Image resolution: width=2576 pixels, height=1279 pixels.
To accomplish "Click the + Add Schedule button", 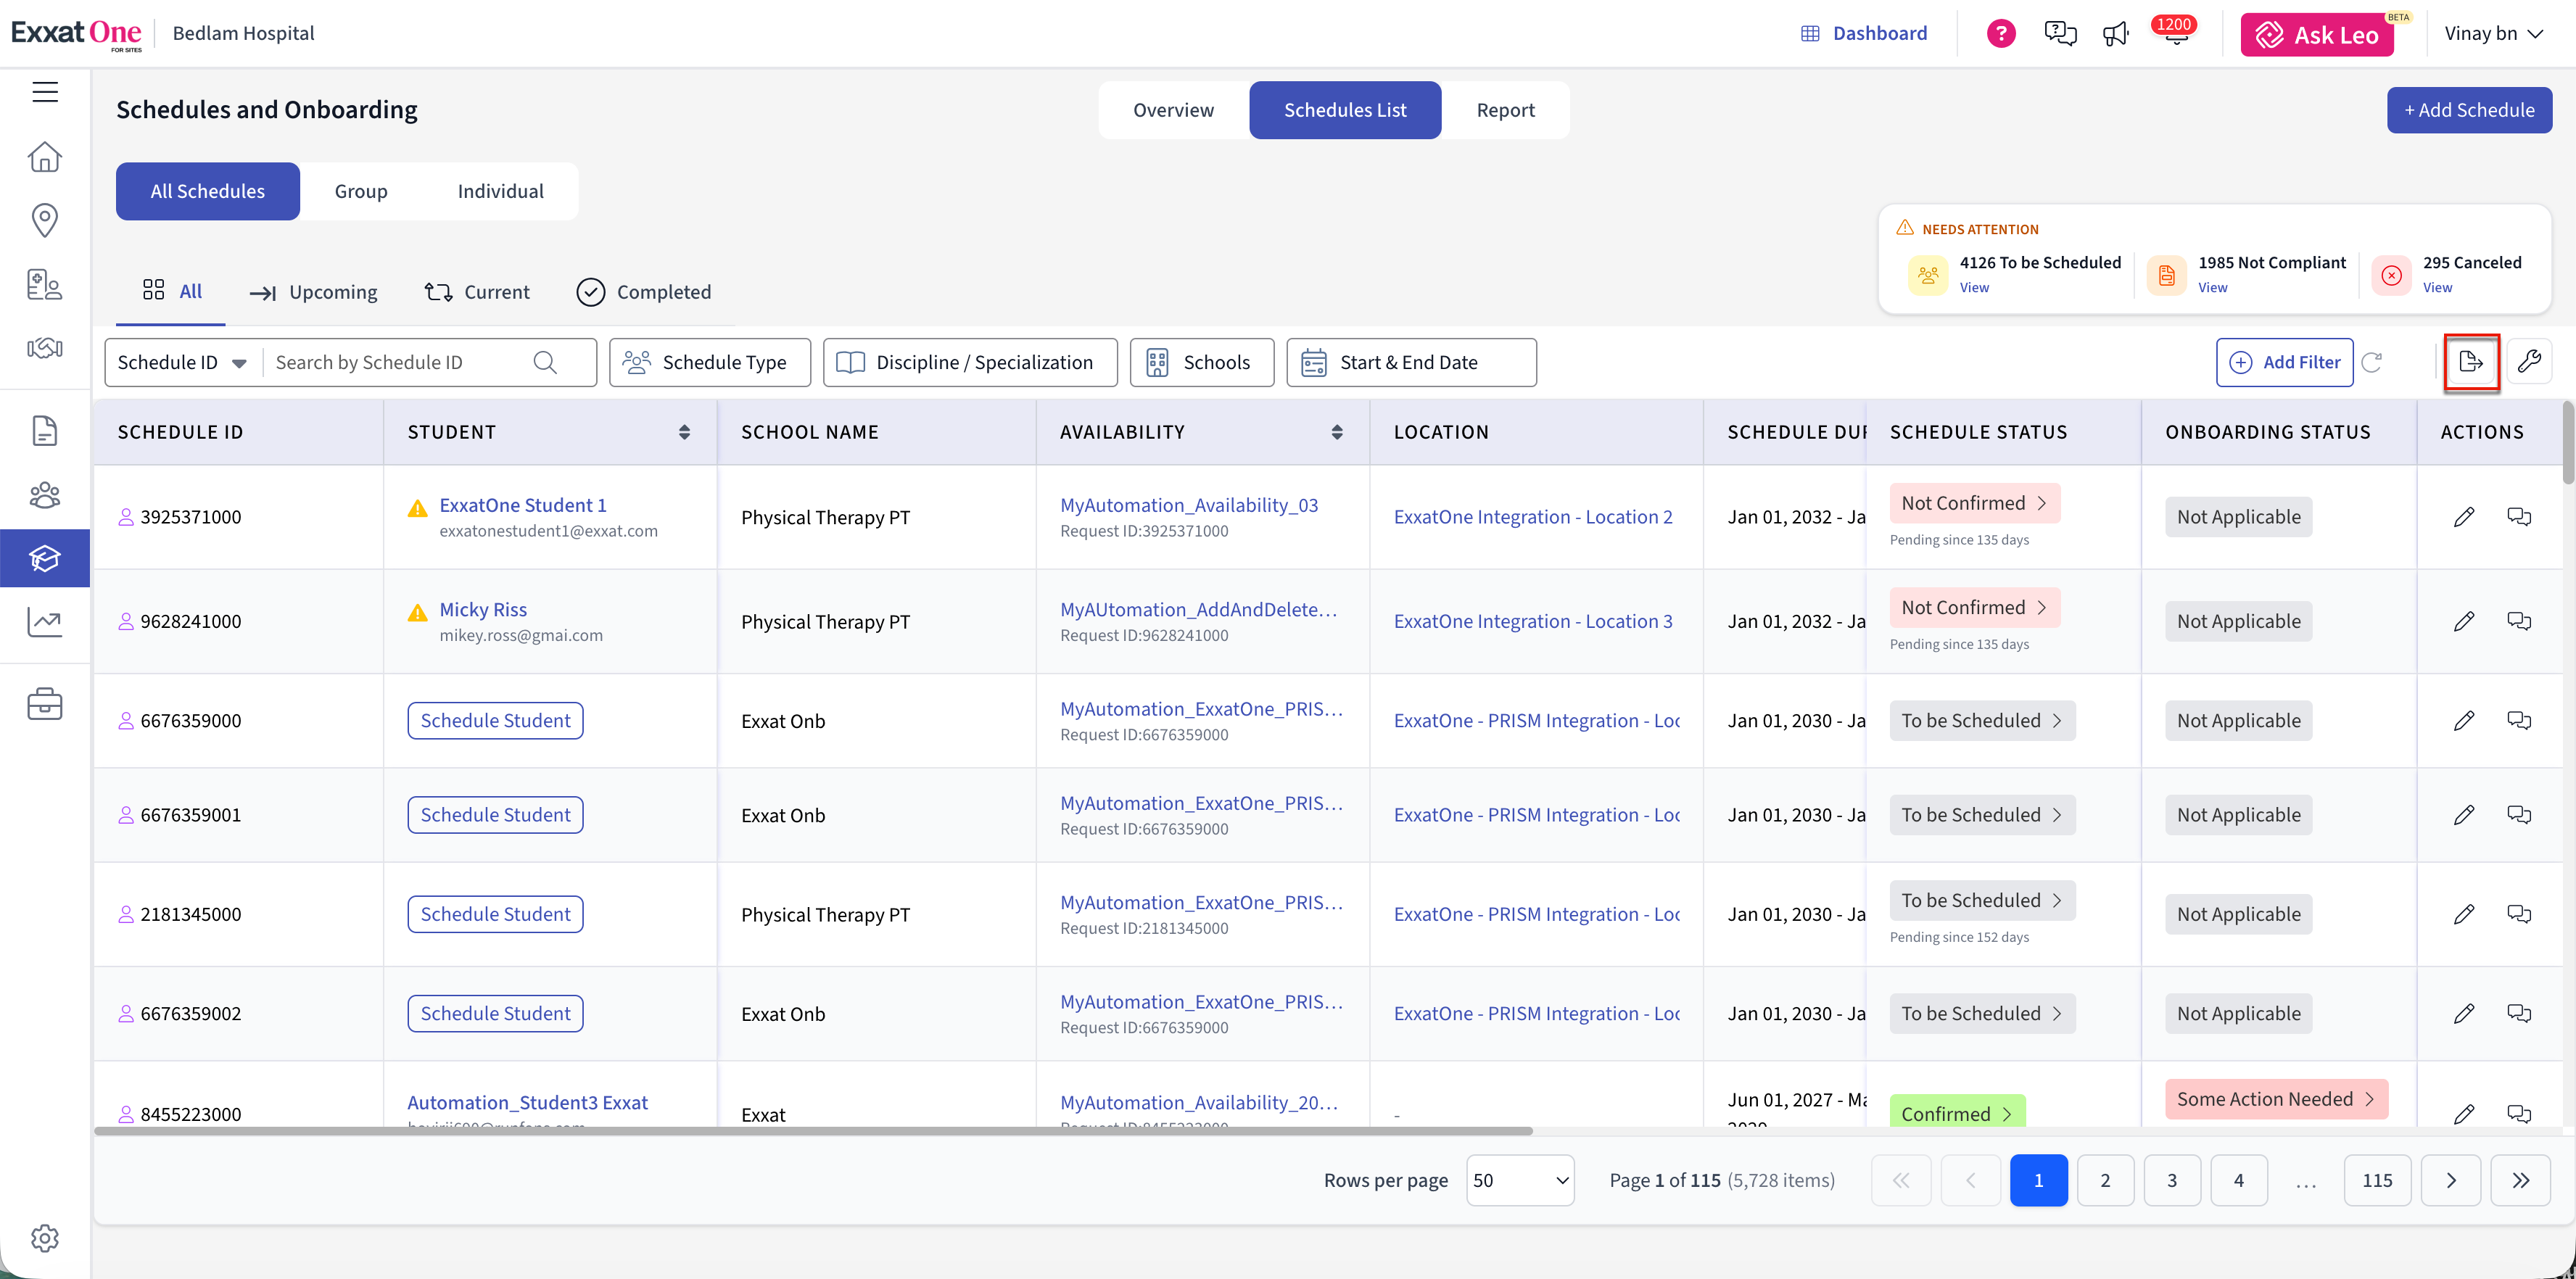I will 2469,110.
